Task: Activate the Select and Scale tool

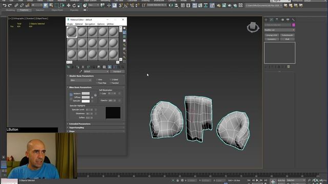Action: point(79,6)
